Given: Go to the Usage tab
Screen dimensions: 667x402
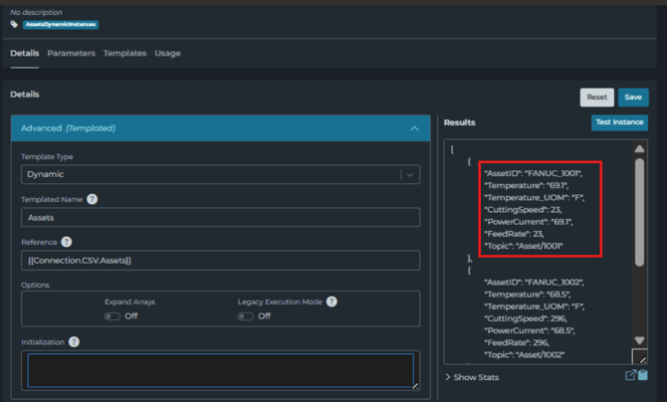Looking at the screenshot, I should point(167,53).
